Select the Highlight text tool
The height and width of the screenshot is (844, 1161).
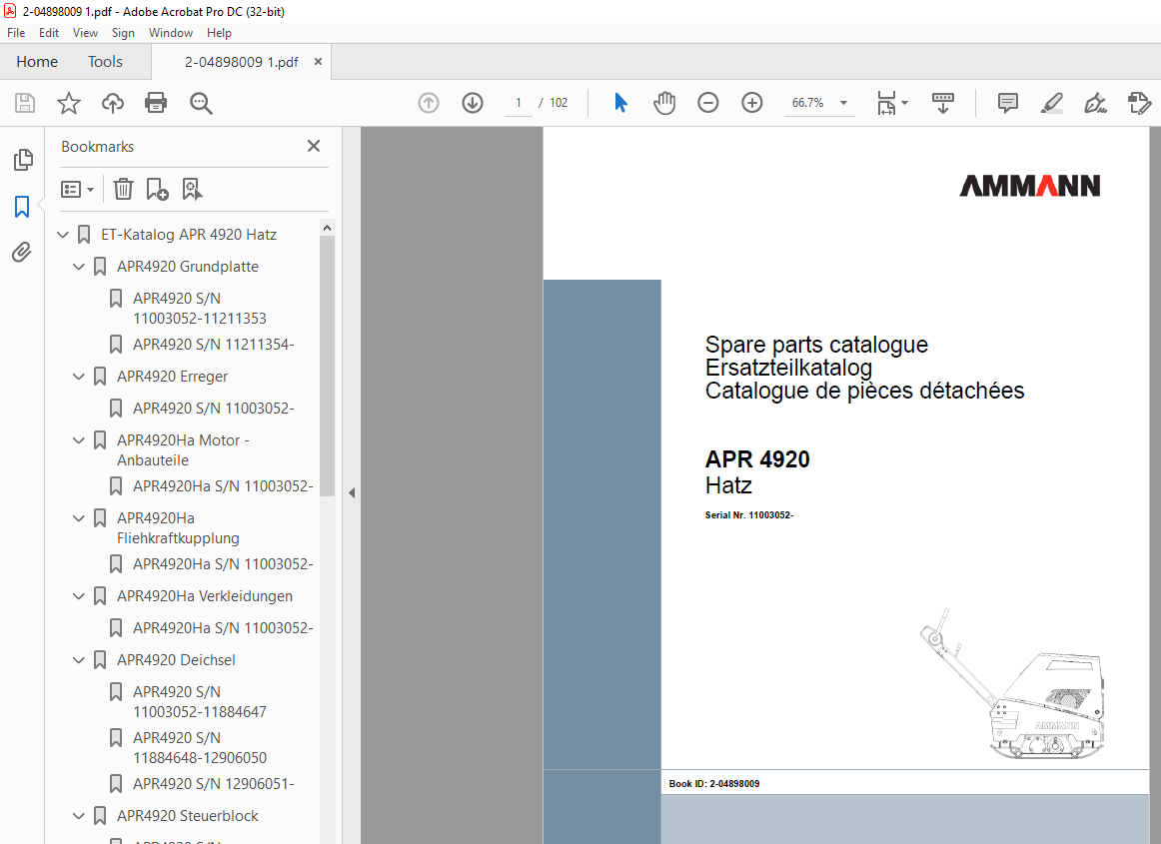1051,103
